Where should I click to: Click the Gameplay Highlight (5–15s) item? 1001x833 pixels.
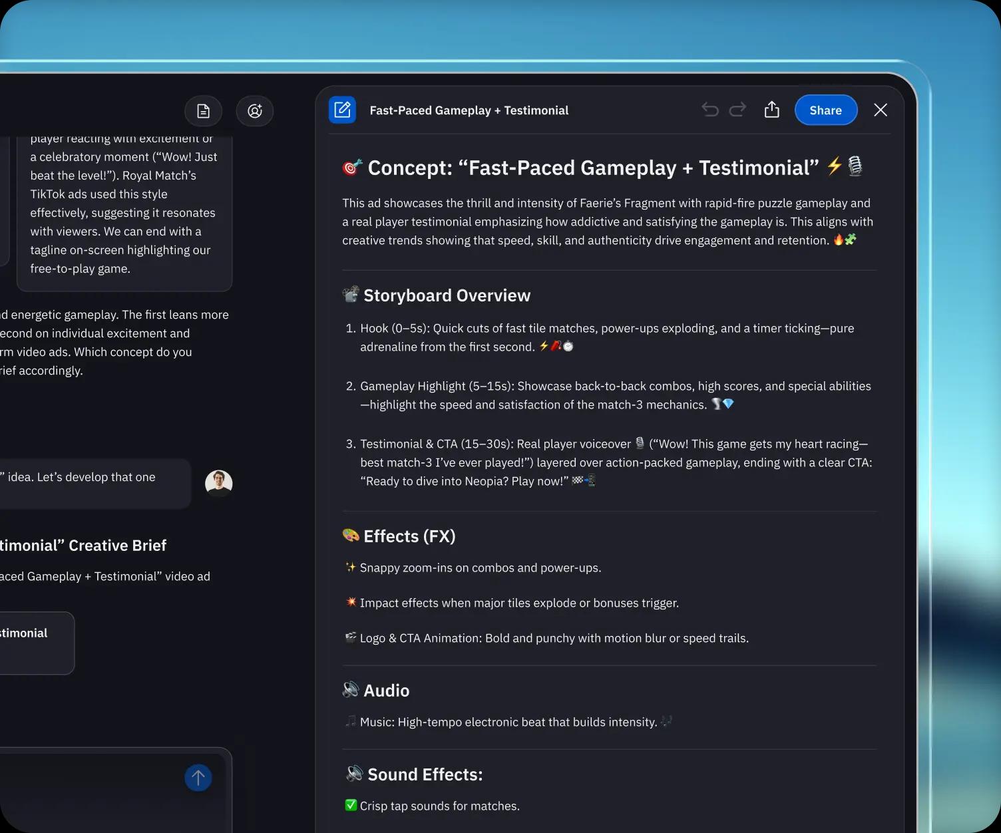(x=608, y=395)
